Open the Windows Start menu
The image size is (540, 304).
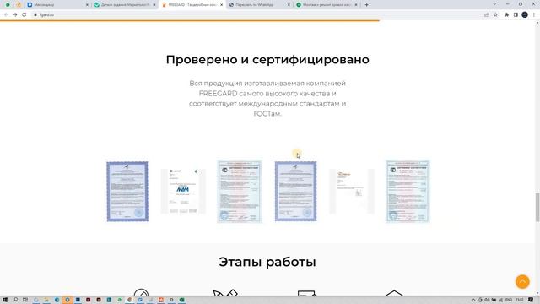[5, 300]
